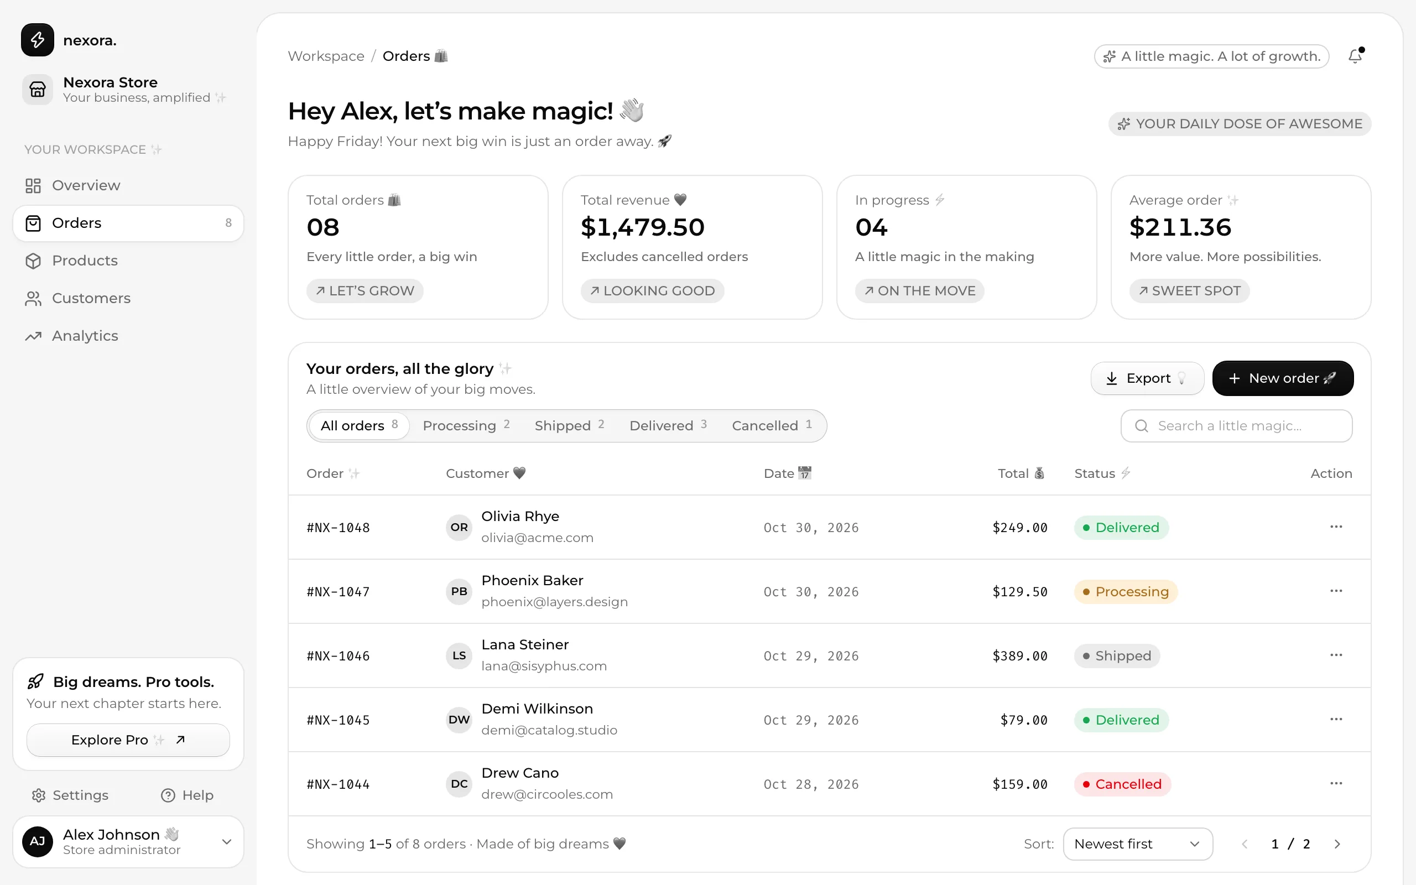Click the Export button
The height and width of the screenshot is (885, 1416).
1147,378
